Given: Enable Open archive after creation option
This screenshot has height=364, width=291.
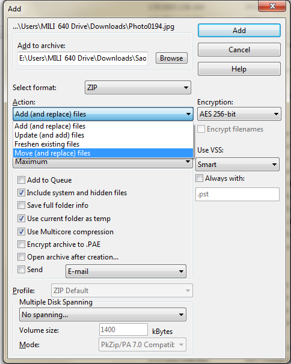Looking at the screenshot, I should 22,256.
